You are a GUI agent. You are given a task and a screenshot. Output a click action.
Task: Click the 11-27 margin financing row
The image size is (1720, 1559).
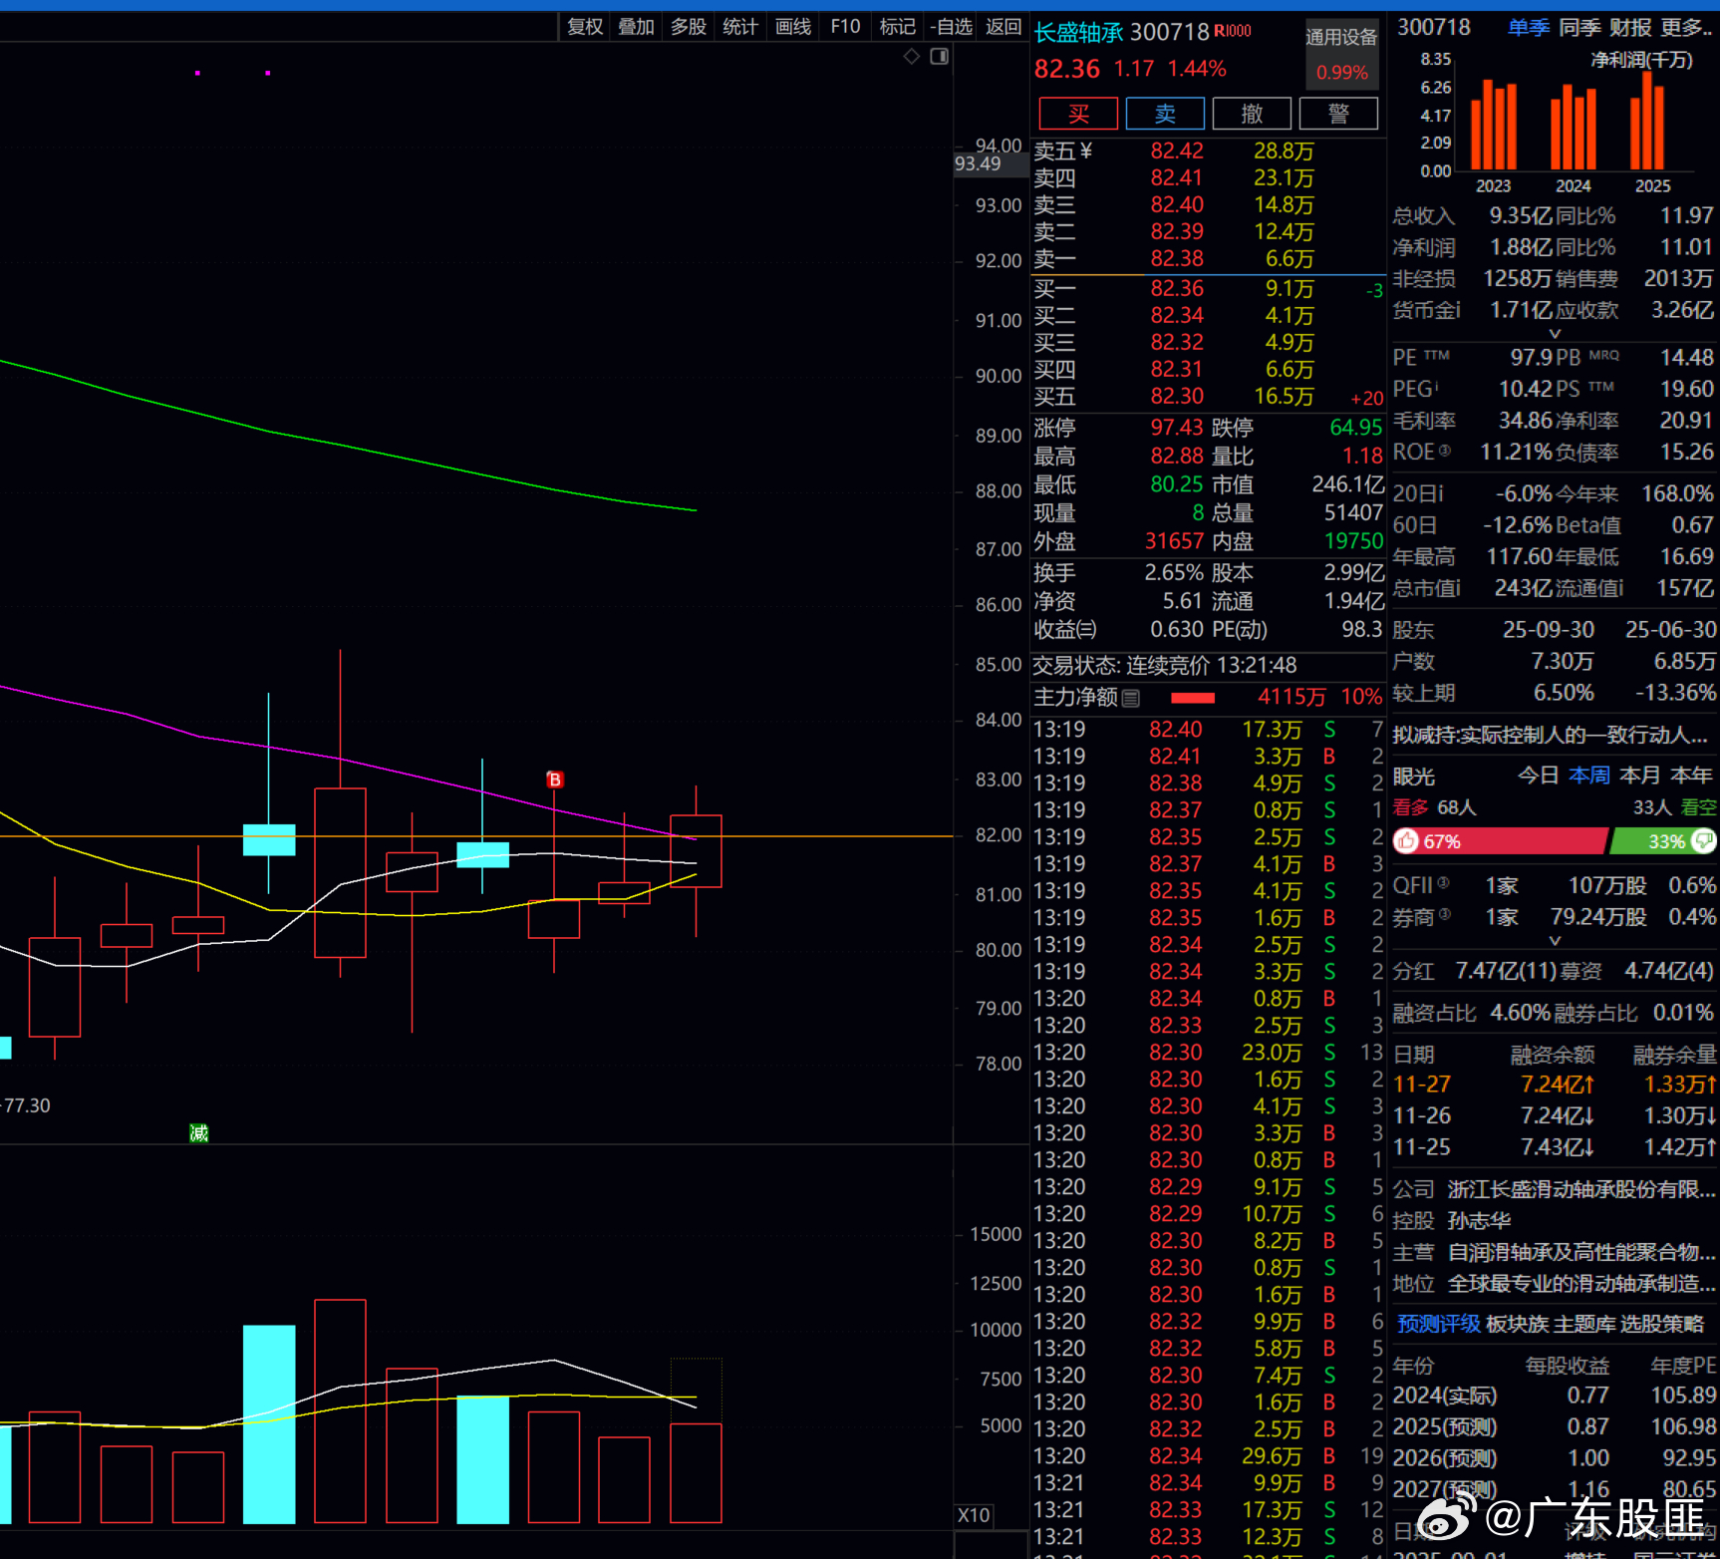[x=1555, y=1085]
